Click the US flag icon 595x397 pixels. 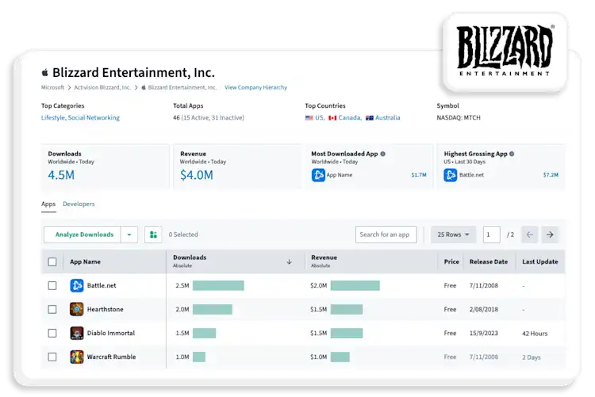[309, 118]
